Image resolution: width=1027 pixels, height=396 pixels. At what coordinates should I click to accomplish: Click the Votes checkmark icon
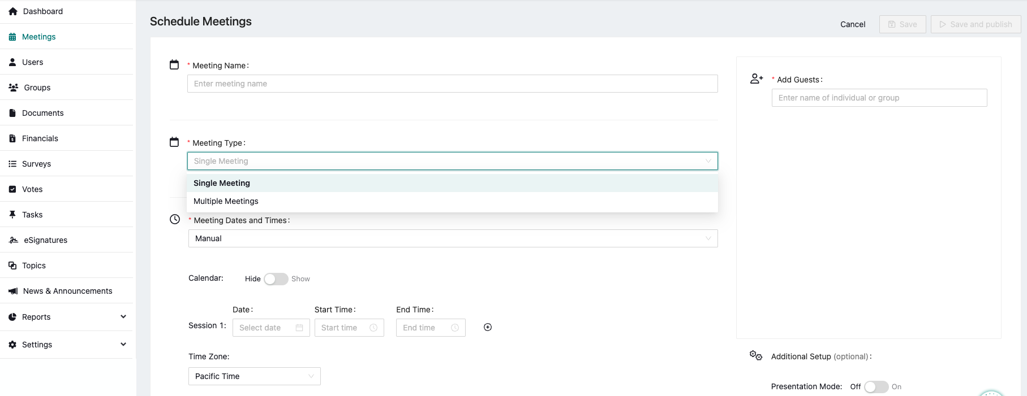[12, 189]
